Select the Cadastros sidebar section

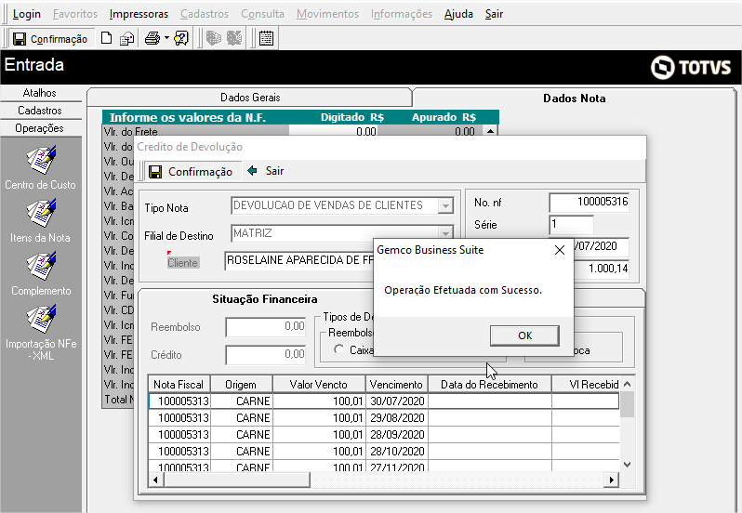click(x=40, y=111)
